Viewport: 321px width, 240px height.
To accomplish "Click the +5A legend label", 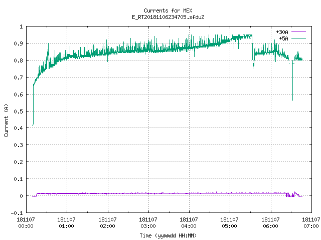I will 283,38.
